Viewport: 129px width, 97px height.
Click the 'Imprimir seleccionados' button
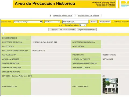coord(87,30)
